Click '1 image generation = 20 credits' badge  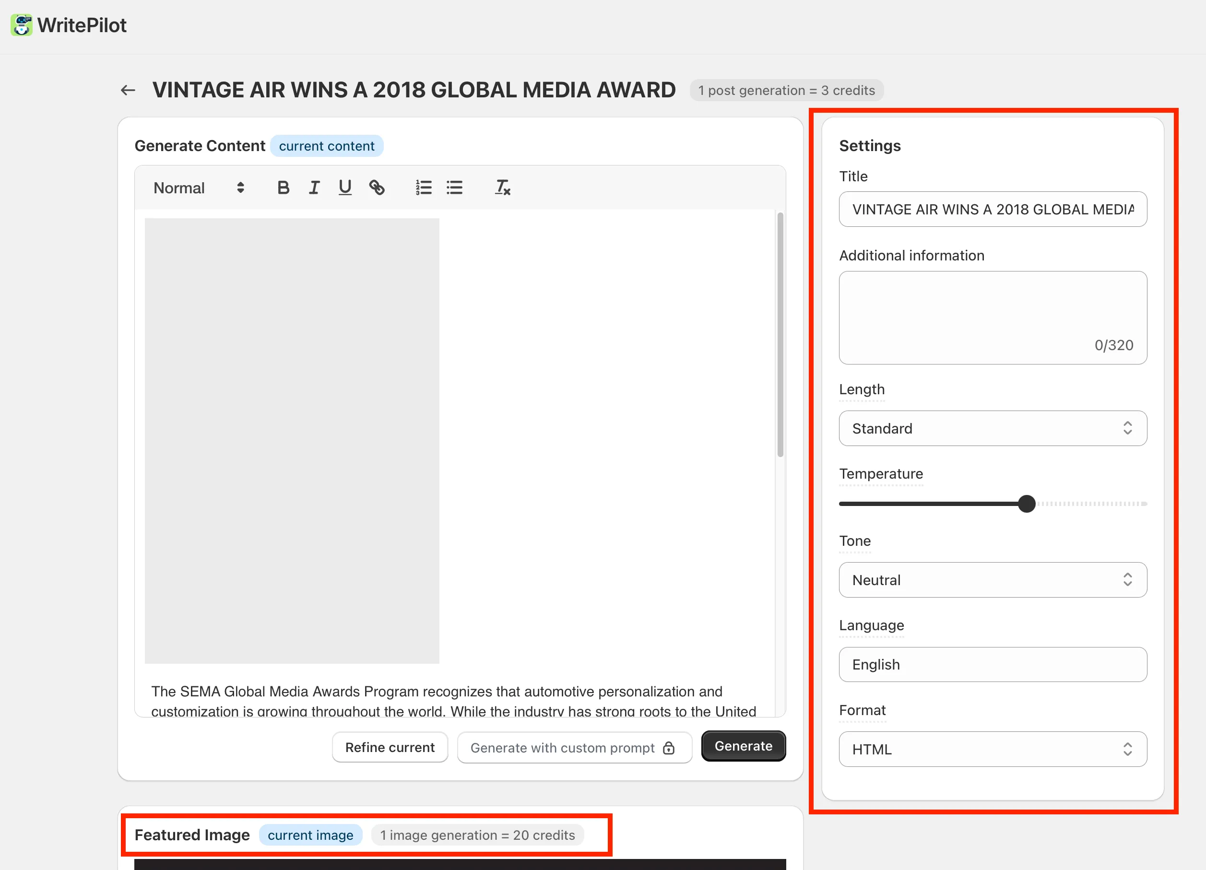click(x=477, y=835)
